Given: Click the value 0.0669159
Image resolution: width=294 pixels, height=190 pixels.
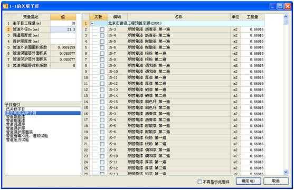Looking at the screenshot, I should coord(67,47).
